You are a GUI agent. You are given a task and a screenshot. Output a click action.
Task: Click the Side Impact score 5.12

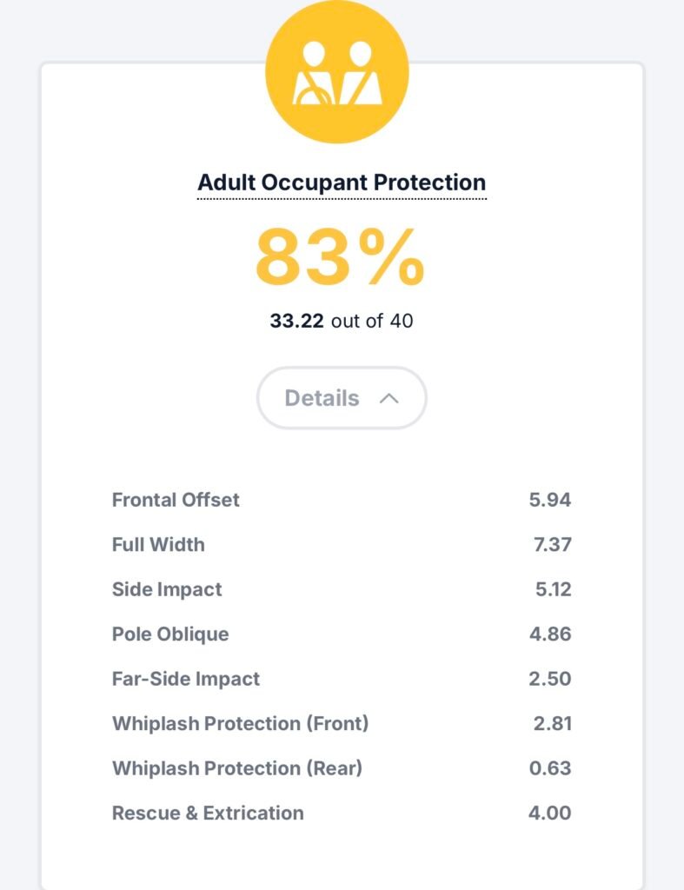click(553, 589)
